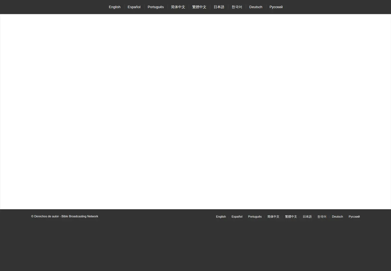
Task: Select English in the top language bar
Action: coord(115,7)
